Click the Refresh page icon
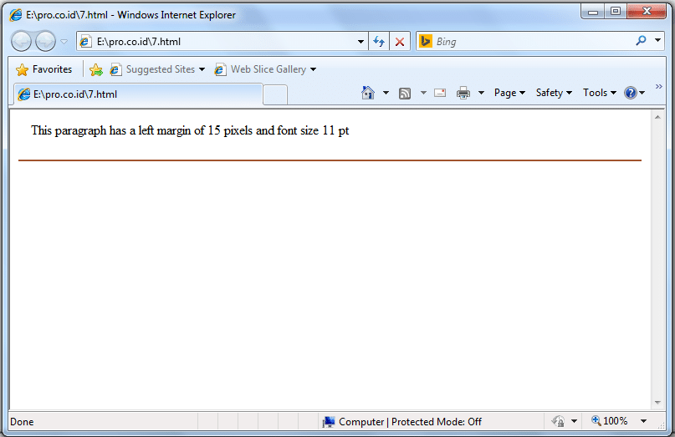Screen dimensions: 675x437 380,42
